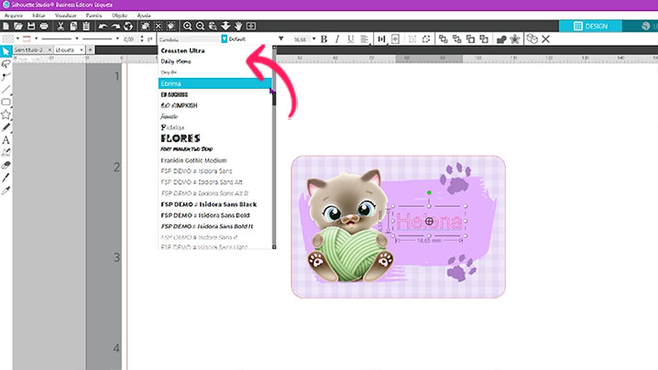
Task: Open the fill pattern dropdown arrow
Action: 17,39
